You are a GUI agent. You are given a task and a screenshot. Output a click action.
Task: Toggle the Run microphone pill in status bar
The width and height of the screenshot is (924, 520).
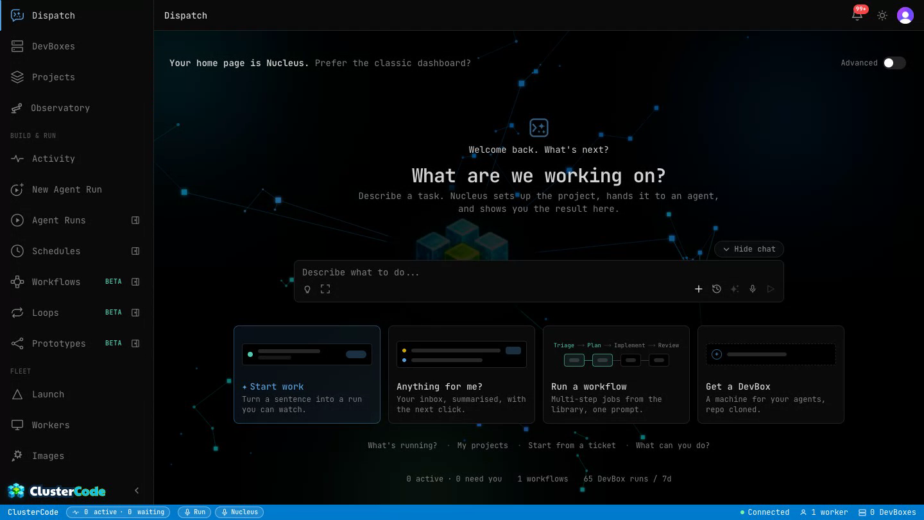pyautogui.click(x=195, y=512)
